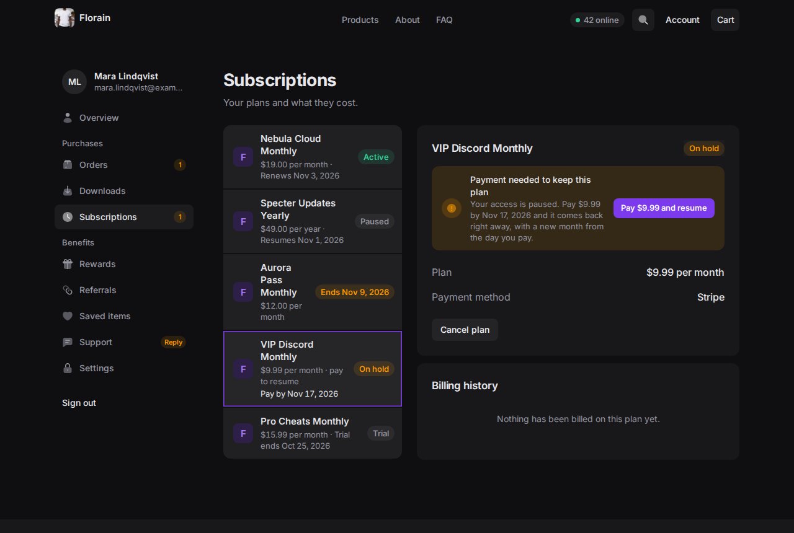The image size is (794, 533).
Task: Open Settings in sidebar
Action: [124, 368]
